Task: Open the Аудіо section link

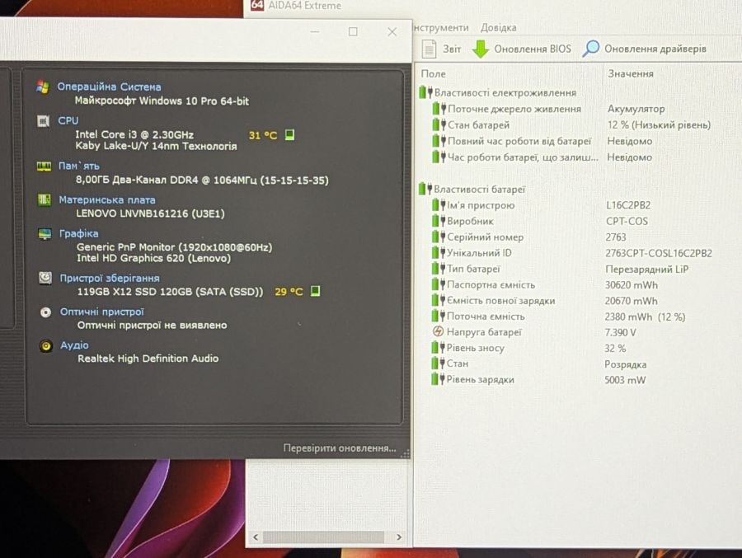Action: pos(74,345)
